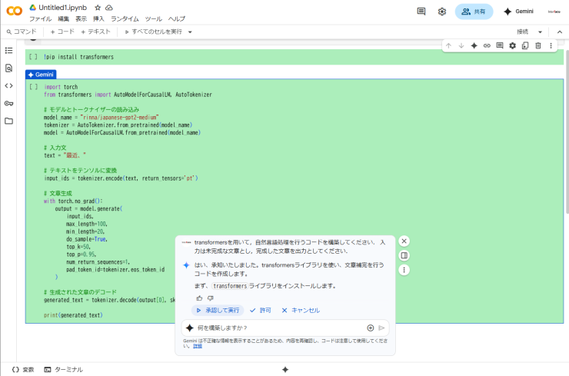Mirror cell in tab icon
Image resolution: width=569 pixels, height=376 pixels.
525,45
